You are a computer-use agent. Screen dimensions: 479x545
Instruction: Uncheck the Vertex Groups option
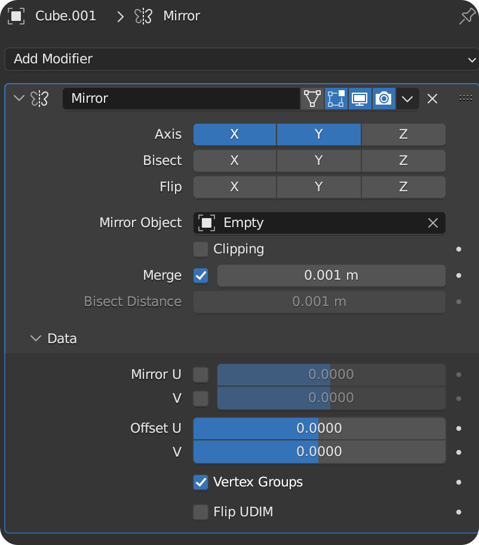(x=200, y=482)
